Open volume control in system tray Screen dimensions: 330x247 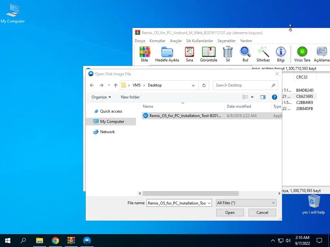[x=288, y=241]
